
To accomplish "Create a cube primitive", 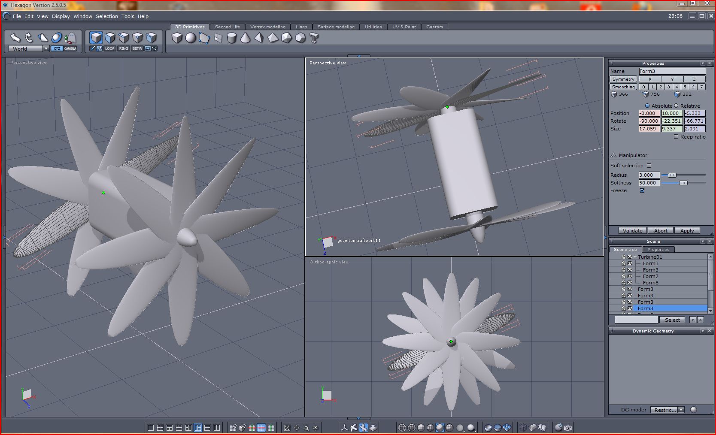I will click(177, 38).
